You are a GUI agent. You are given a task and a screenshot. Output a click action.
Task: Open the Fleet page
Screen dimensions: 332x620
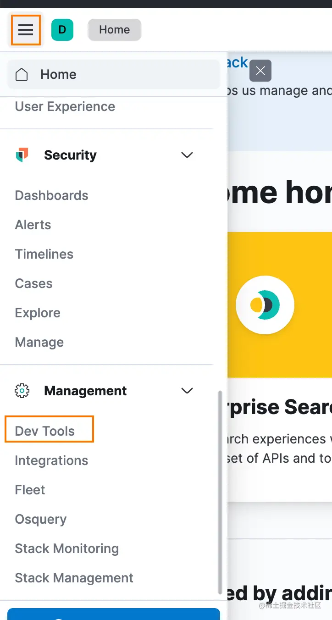[x=30, y=490]
